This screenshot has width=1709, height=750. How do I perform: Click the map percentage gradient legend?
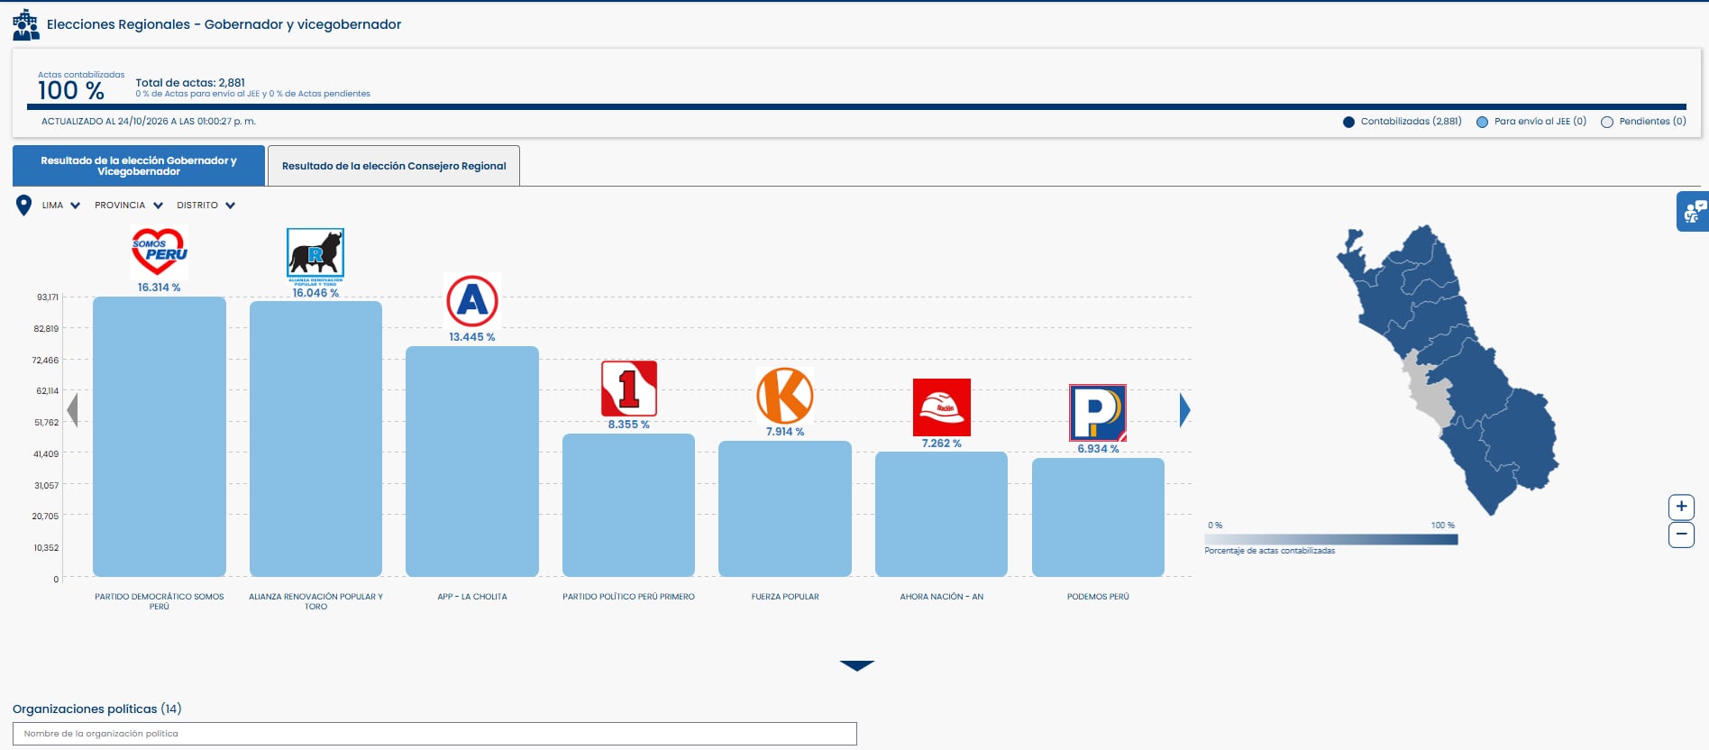(1331, 539)
